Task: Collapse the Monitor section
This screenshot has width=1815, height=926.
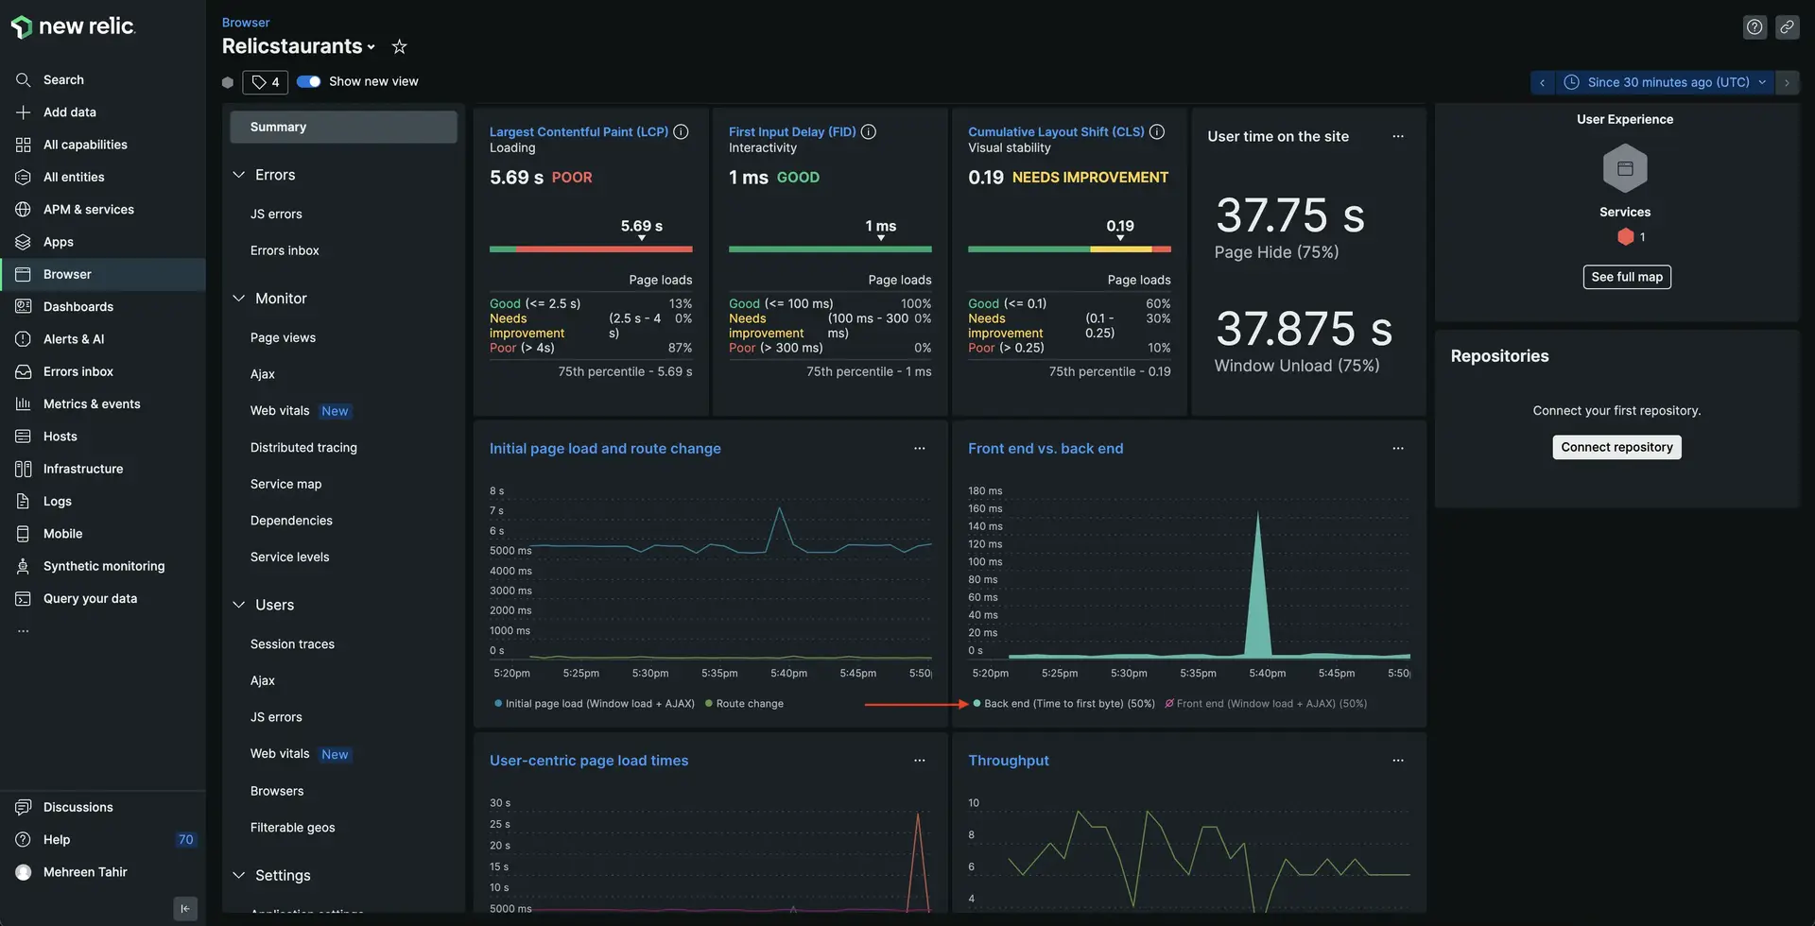Action: click(239, 299)
